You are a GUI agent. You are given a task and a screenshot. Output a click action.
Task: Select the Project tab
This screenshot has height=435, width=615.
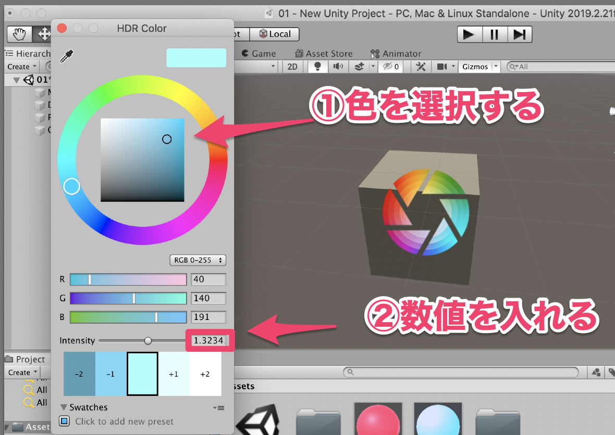click(25, 359)
